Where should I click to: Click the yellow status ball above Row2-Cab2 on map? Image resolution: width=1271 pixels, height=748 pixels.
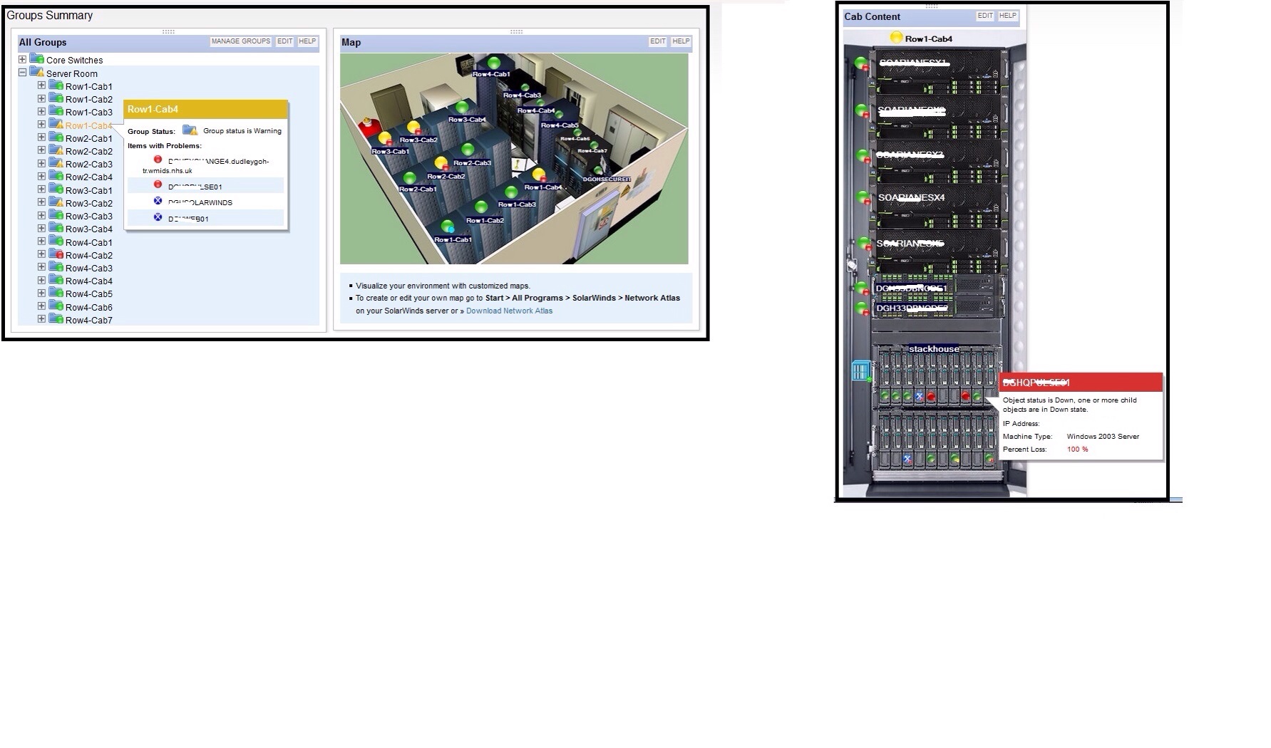(x=441, y=163)
